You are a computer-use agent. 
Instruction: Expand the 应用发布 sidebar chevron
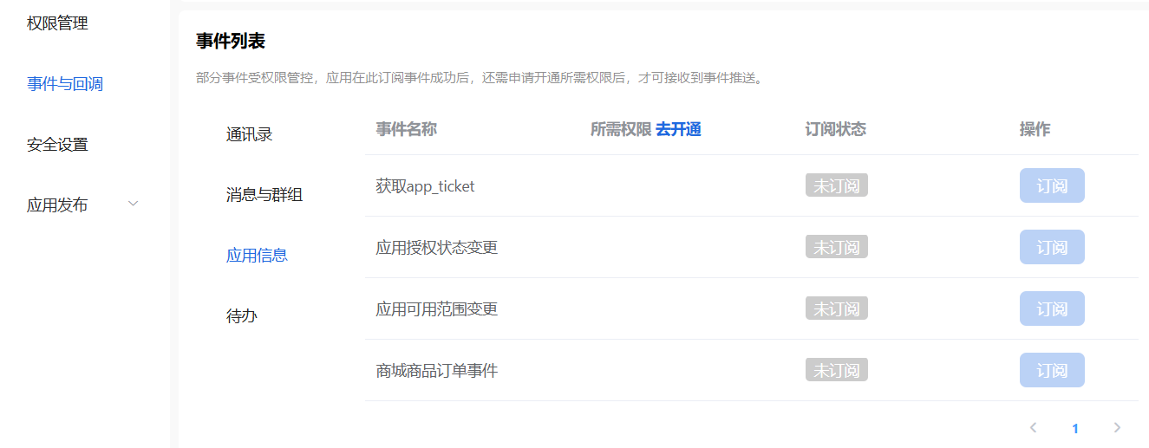pos(133,204)
